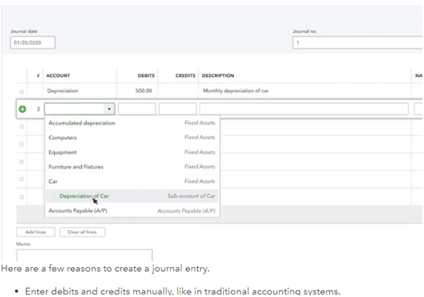Click the Add lines button
This screenshot has height=297, width=424.
point(35,232)
